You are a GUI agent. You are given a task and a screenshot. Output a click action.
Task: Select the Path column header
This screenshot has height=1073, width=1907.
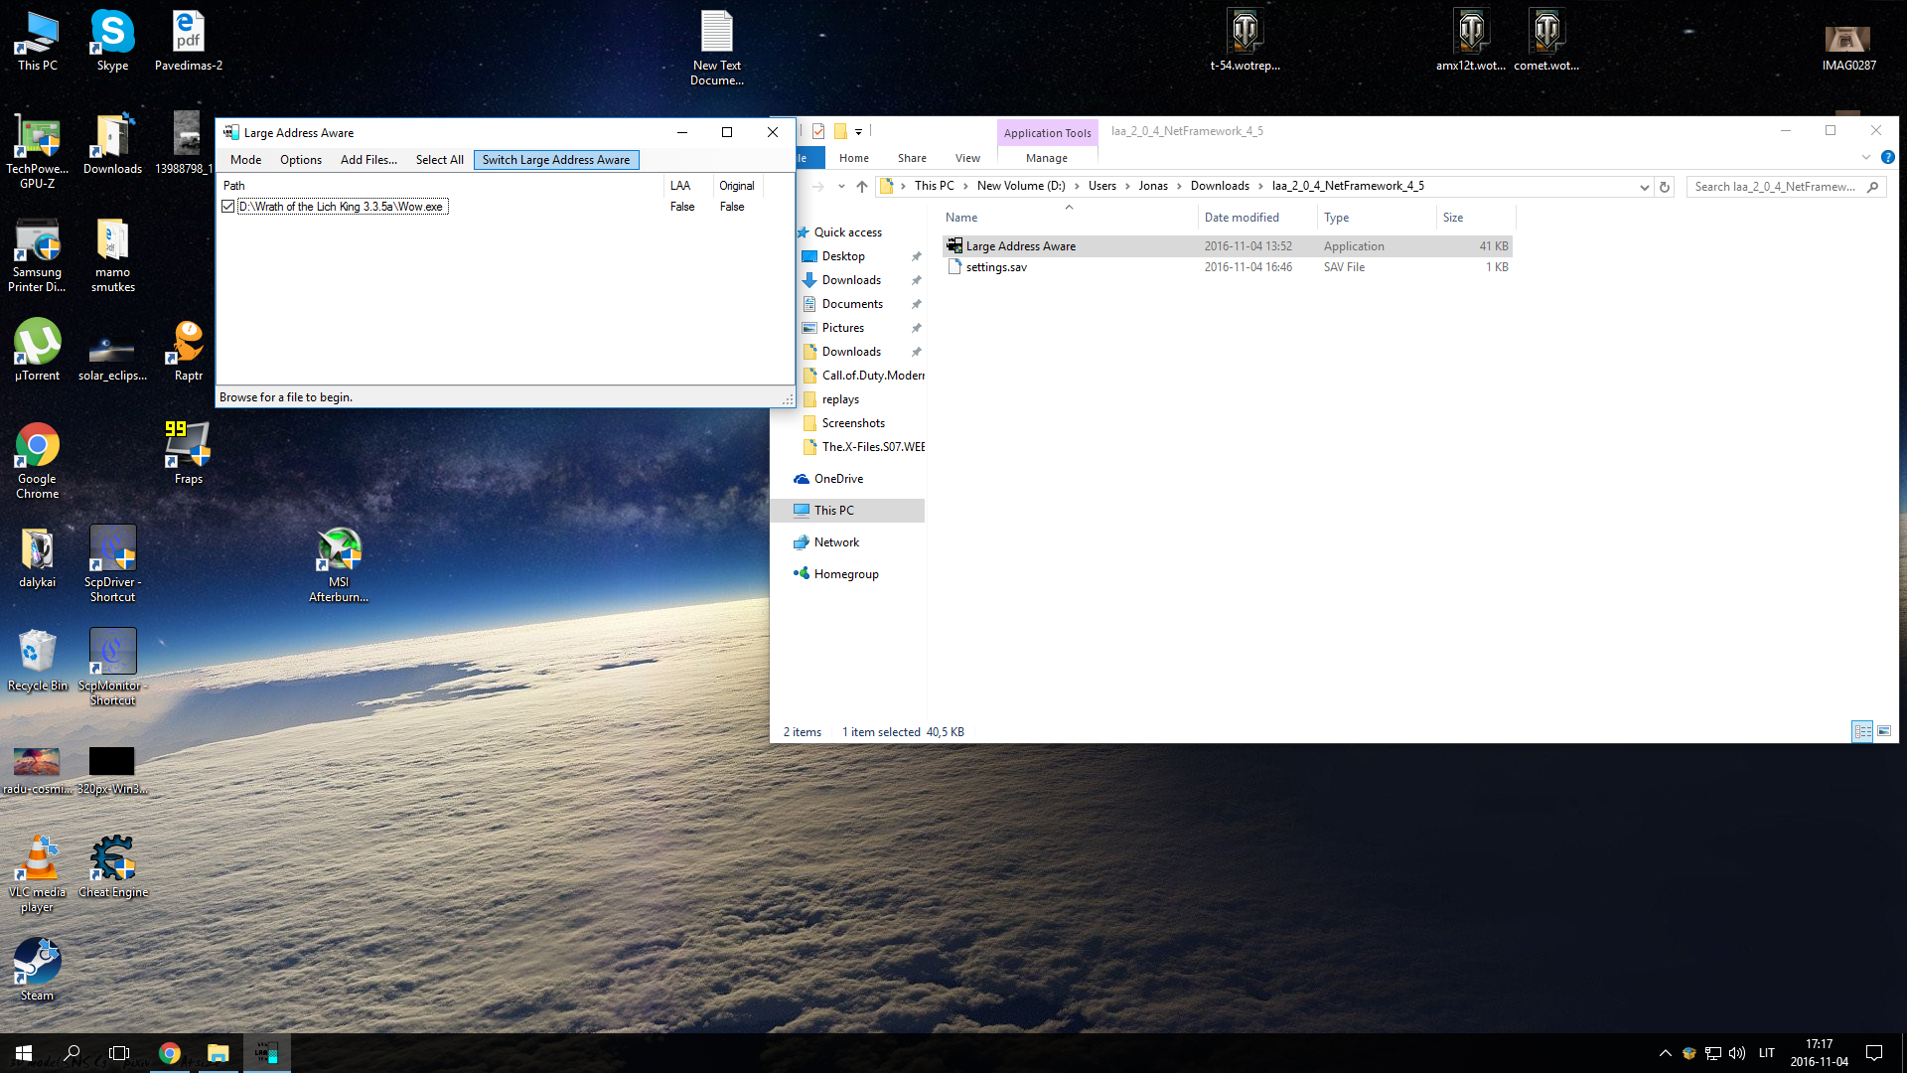point(441,186)
